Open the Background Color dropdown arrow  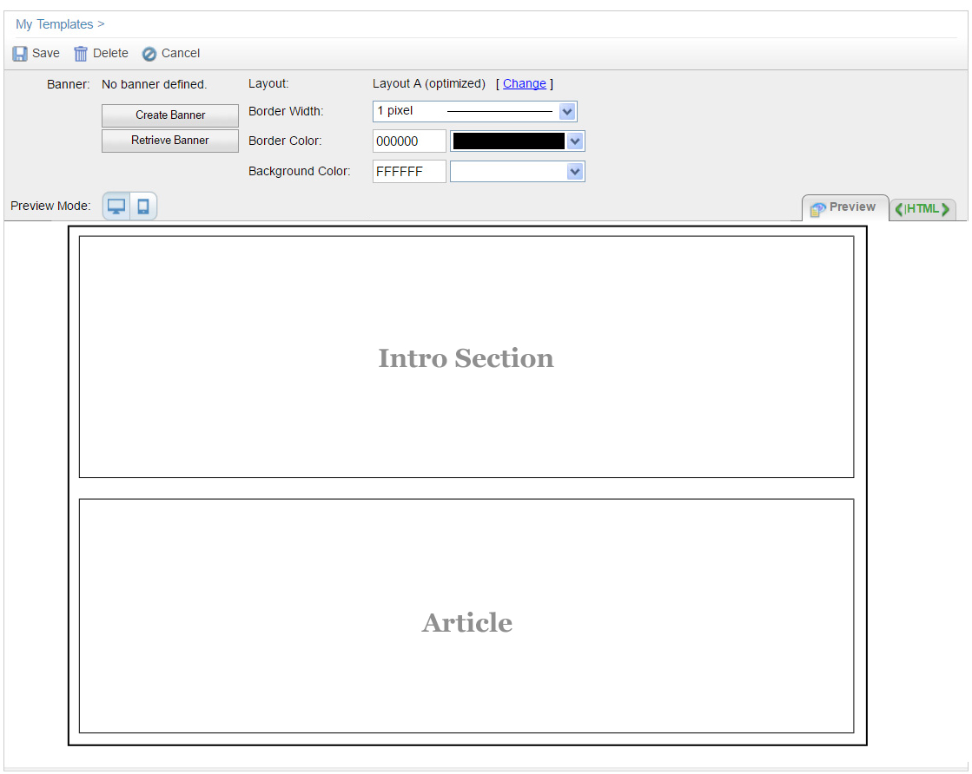pos(574,172)
